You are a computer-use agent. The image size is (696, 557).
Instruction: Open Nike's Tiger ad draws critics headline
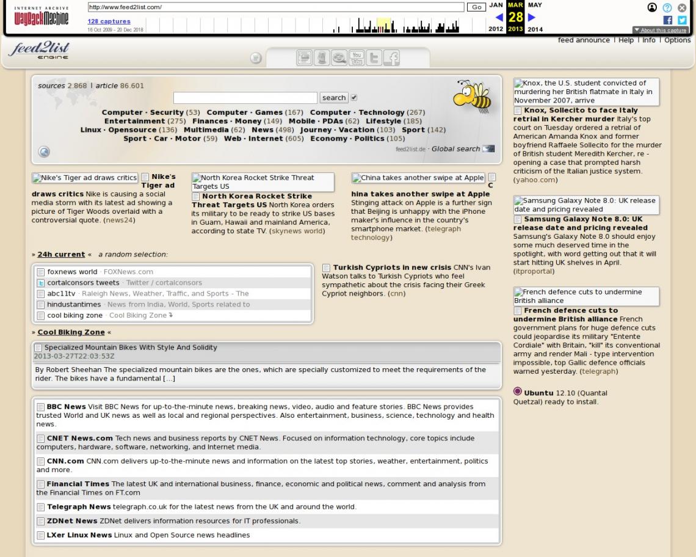(x=103, y=185)
